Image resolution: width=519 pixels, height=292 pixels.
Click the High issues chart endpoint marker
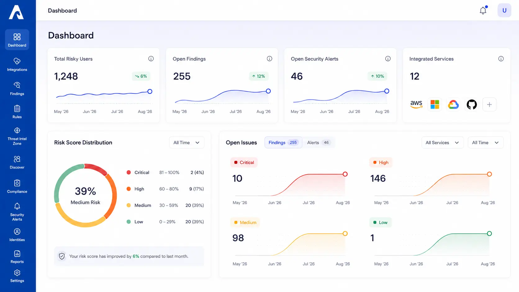tap(490, 174)
